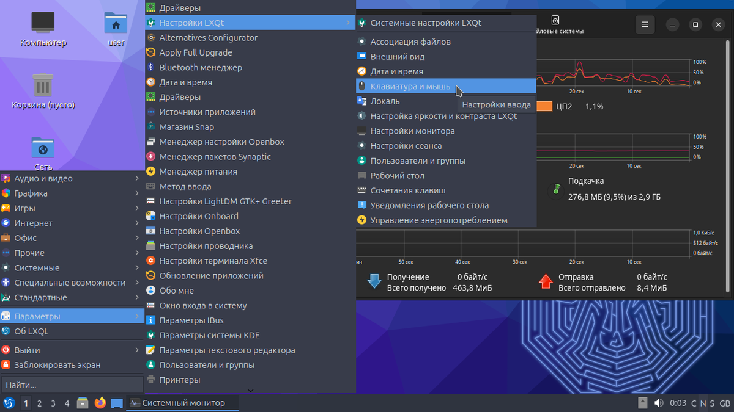The height and width of the screenshot is (412, 734).
Task: Click the Уведомления рабочего стола icon
Action: tap(361, 205)
